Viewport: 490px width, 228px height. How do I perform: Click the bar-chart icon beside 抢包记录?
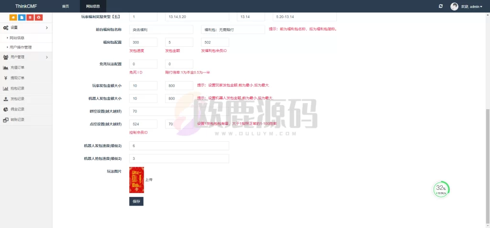[6, 88]
